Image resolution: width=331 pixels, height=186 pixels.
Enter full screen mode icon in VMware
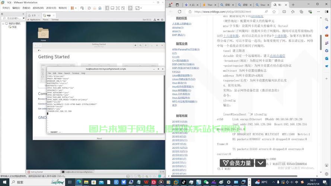click(x=118, y=8)
